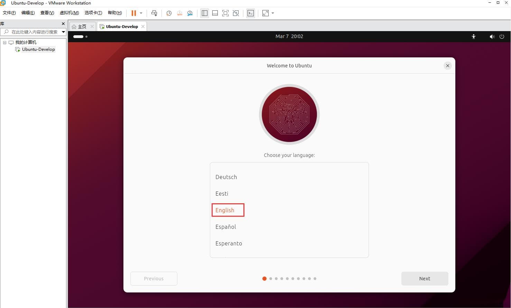Choose Deutsch as the language

coord(289,177)
